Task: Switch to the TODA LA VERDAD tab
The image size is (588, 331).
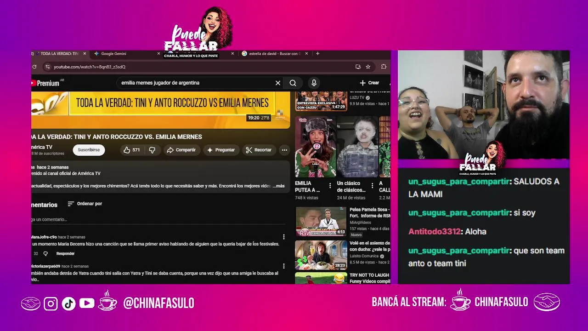Action: click(59, 54)
